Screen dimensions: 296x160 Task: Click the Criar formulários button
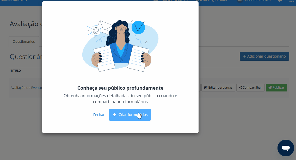coord(130,115)
